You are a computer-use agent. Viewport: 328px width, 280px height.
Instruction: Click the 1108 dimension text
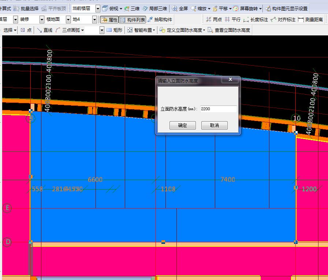click(x=168, y=189)
